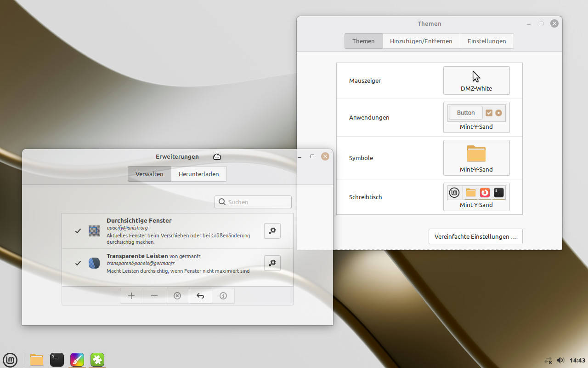Click the Schreibtisch label

tap(366, 197)
